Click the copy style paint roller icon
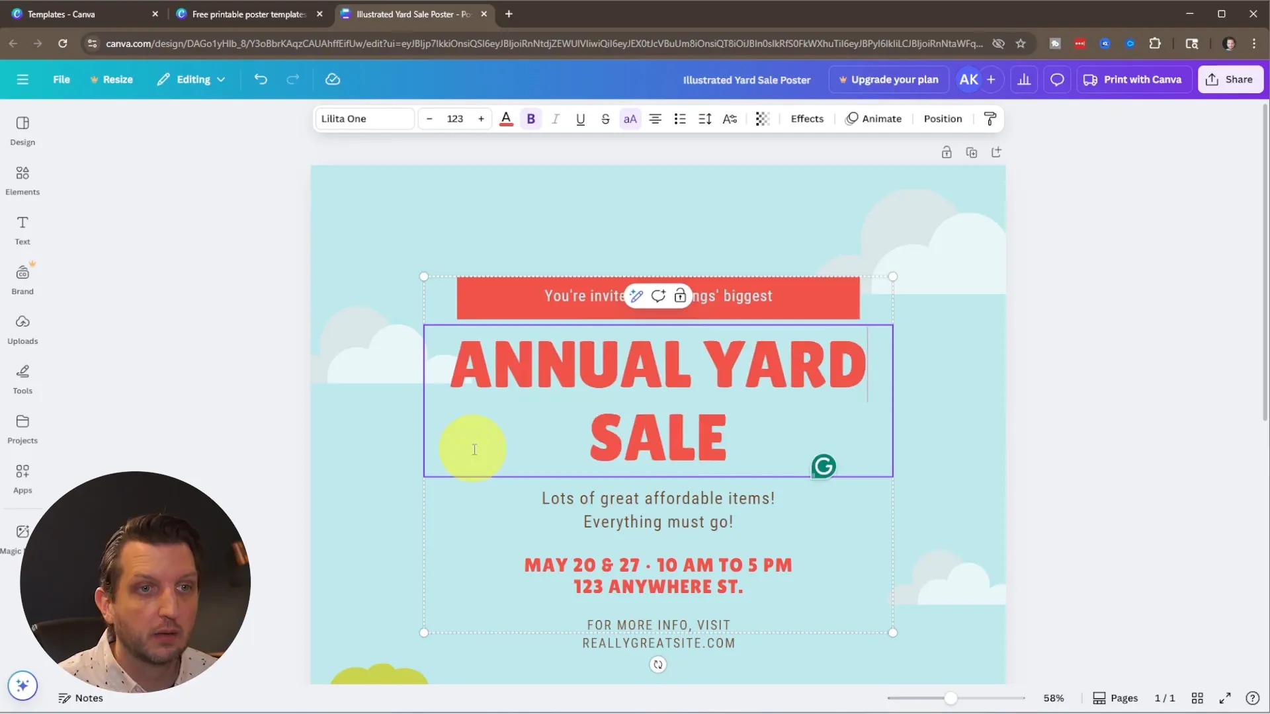 990,119
